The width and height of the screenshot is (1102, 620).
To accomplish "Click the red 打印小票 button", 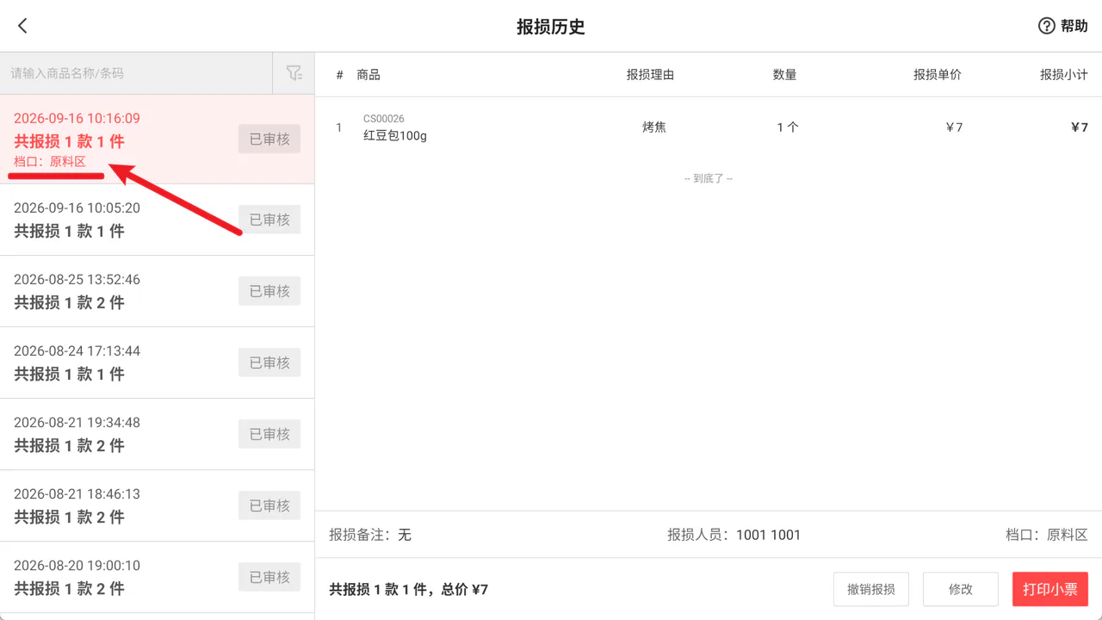I will 1050,589.
